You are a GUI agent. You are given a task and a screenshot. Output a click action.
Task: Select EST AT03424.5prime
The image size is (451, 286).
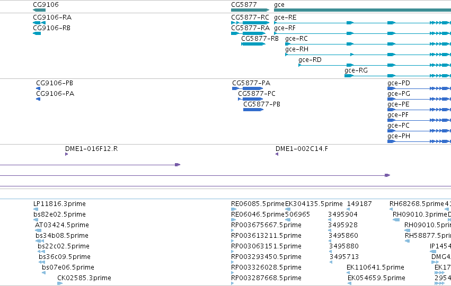click(x=62, y=225)
